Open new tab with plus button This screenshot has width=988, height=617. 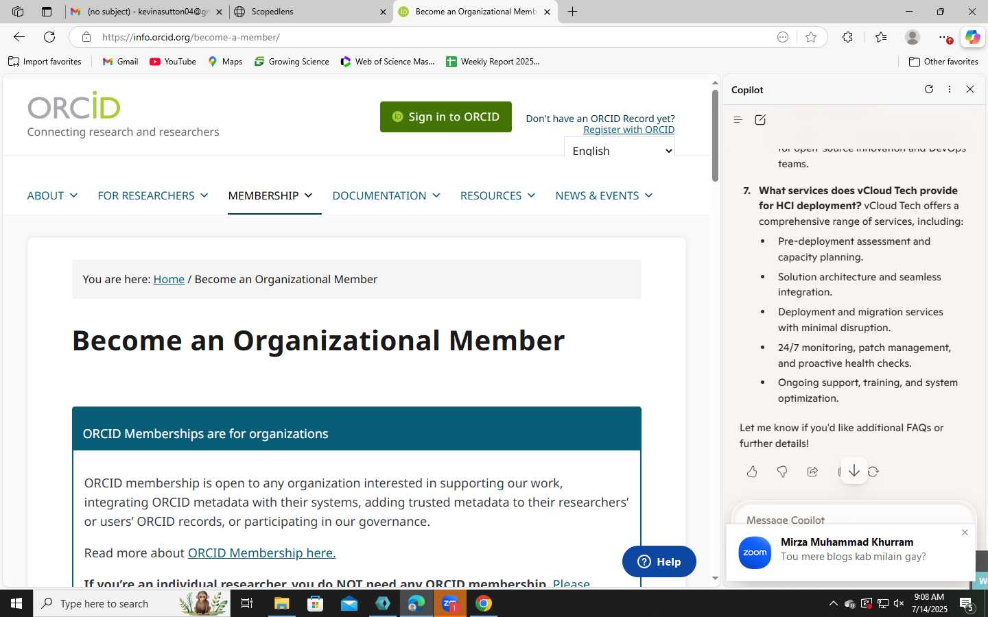573,12
